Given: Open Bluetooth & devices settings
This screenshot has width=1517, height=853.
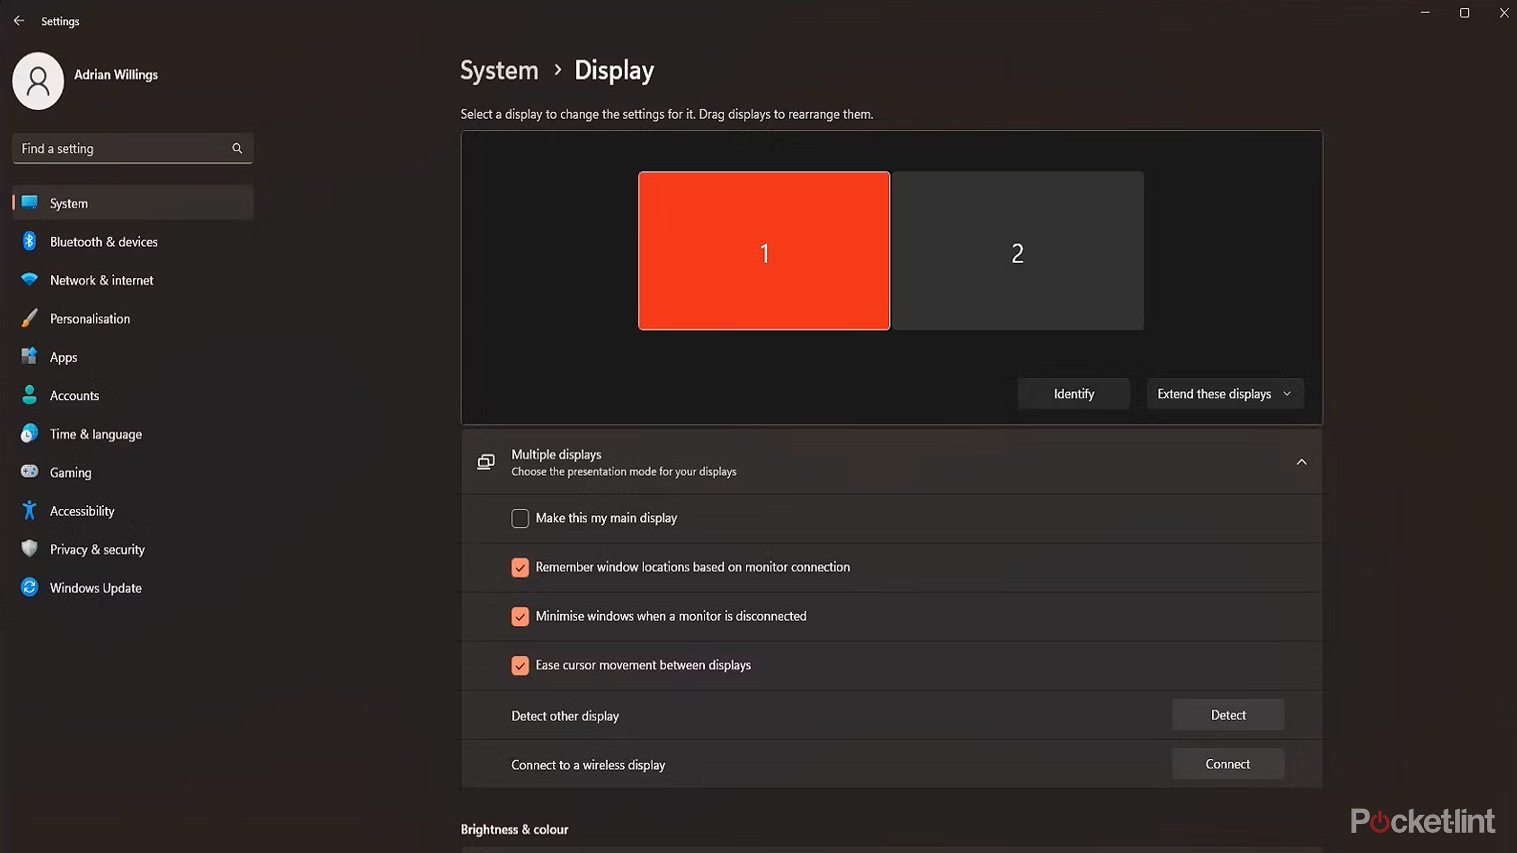Looking at the screenshot, I should (x=103, y=242).
